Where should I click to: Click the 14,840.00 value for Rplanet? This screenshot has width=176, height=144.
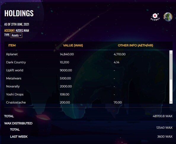click(x=67, y=54)
